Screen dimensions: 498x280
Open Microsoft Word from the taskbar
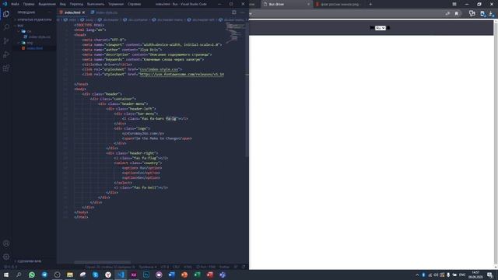[x=171, y=275]
